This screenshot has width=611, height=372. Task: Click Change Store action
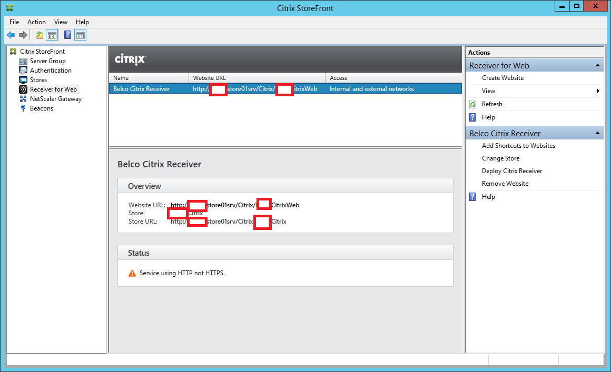pos(500,158)
